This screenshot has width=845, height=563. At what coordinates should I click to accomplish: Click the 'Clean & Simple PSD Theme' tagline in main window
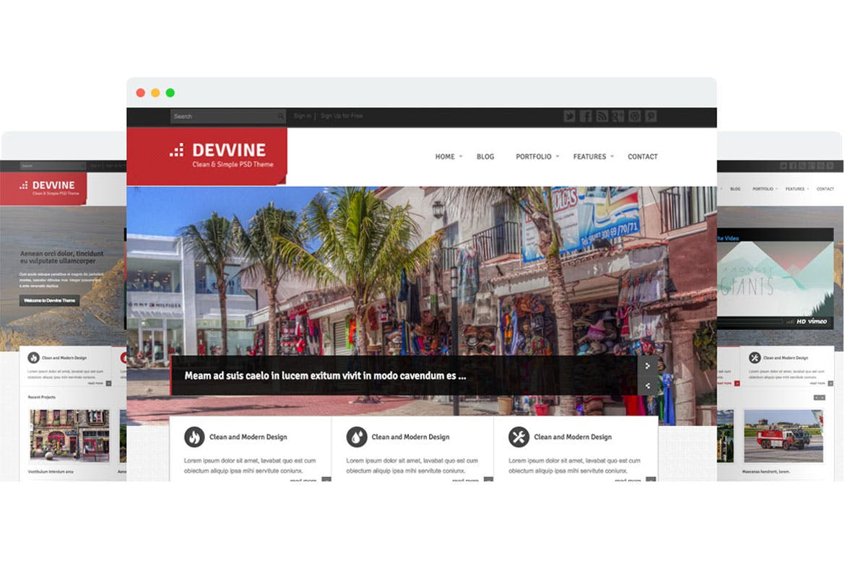tap(233, 165)
